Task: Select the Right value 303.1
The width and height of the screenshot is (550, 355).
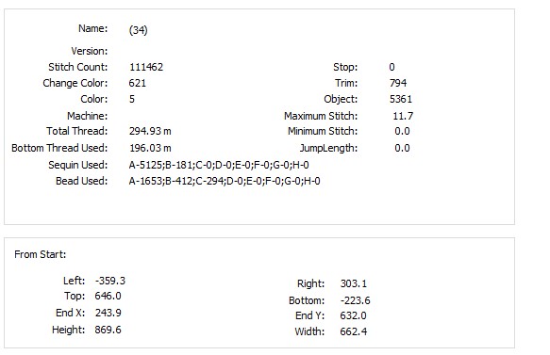Action: click(x=354, y=283)
